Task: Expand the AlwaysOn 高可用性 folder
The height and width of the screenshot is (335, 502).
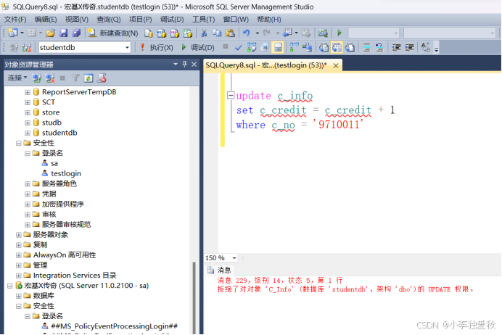Action: [x=19, y=255]
